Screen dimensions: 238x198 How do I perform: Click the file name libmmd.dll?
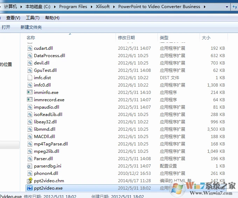pyautogui.click(x=45, y=129)
